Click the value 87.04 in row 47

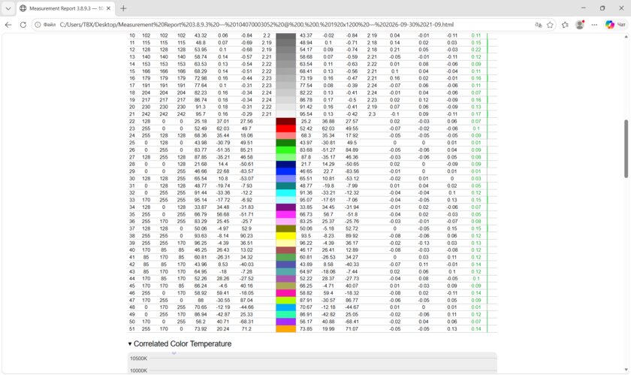pyautogui.click(x=246, y=300)
